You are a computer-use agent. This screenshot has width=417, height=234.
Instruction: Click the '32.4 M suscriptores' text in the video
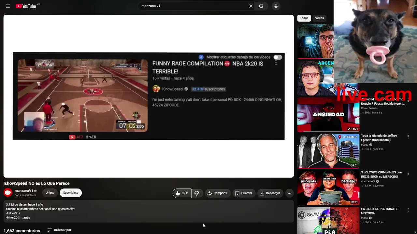208,89
